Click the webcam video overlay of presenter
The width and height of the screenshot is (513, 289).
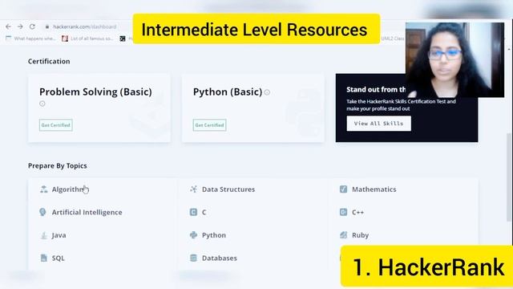point(454,60)
